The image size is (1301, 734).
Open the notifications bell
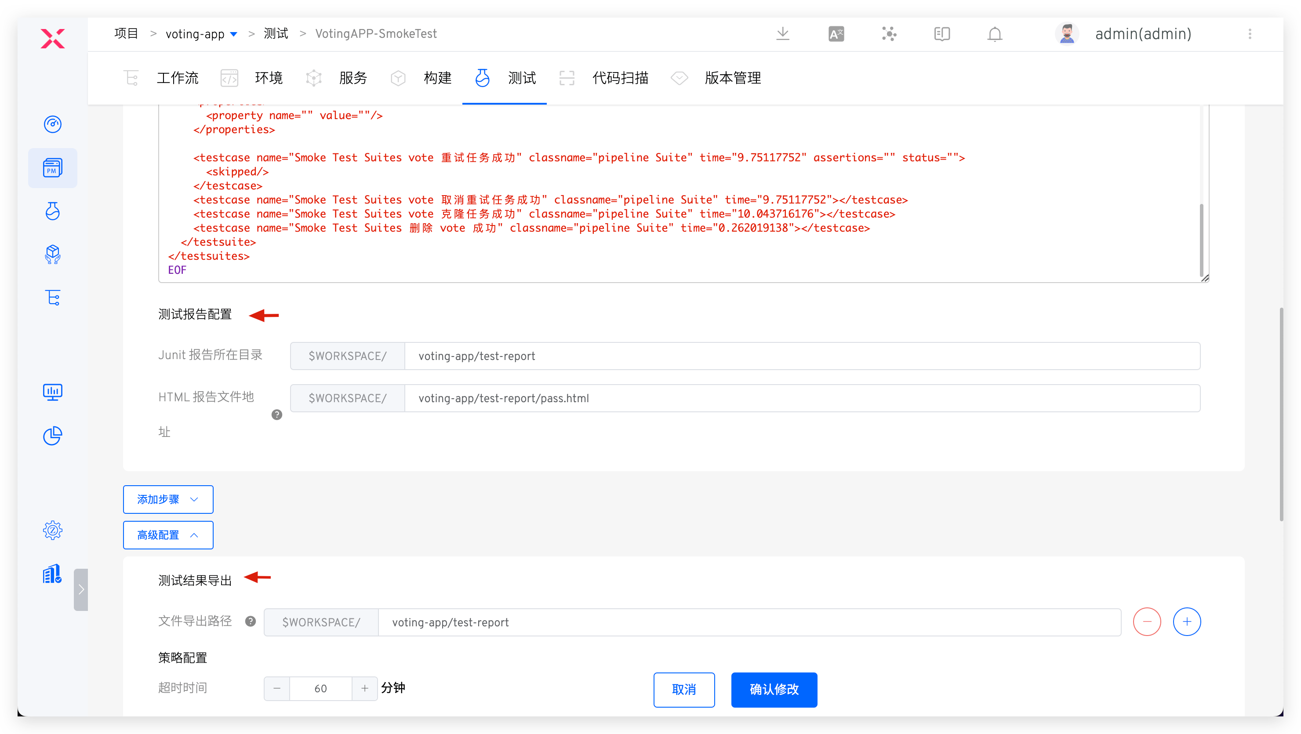coord(995,34)
